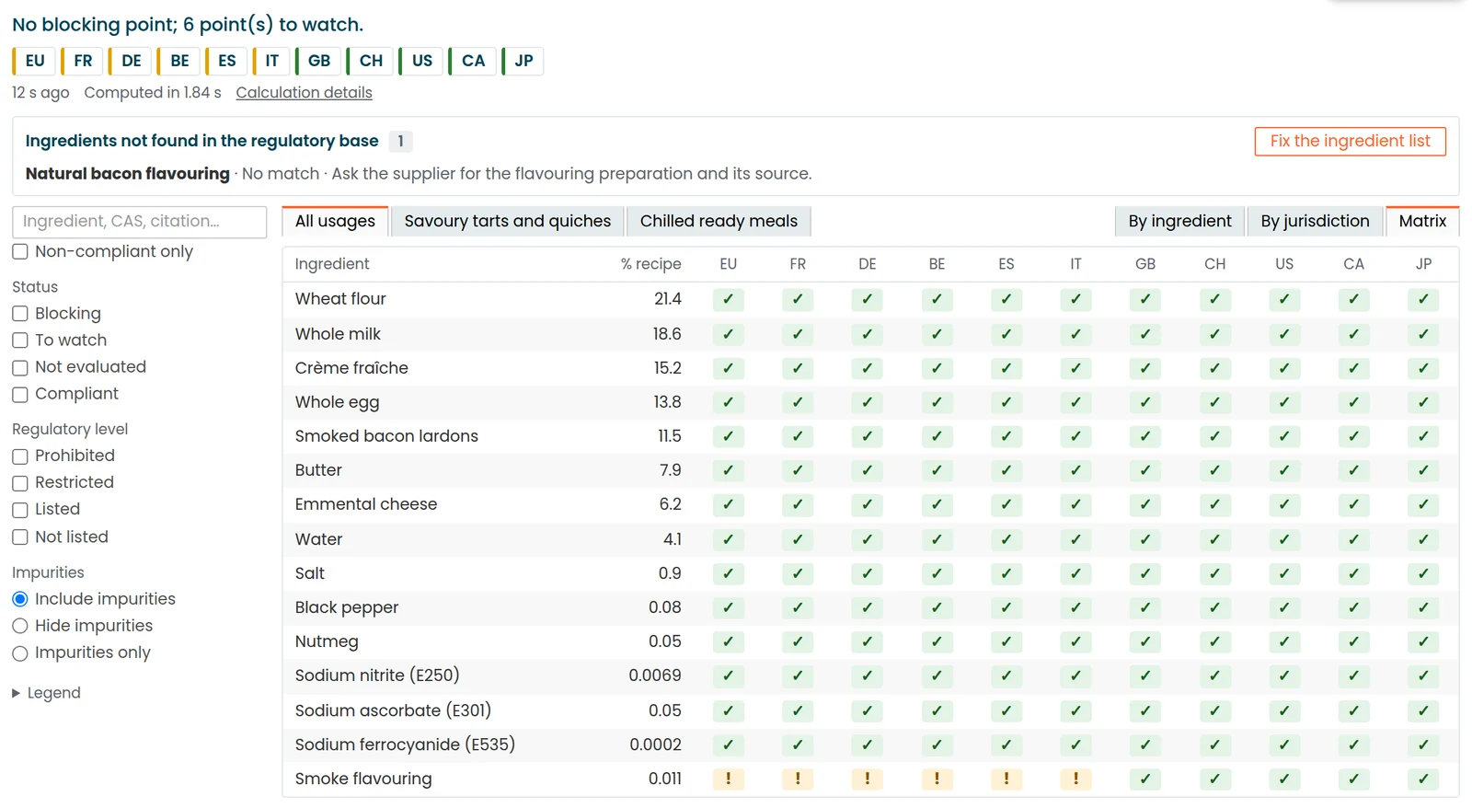Screen dimensions: 1472x808
Task: Check the Not listed regulatory level filter
Action: (20, 537)
